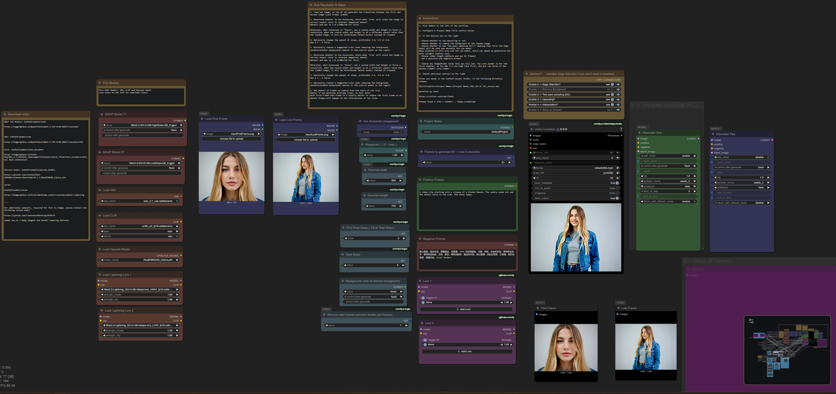Switch the Lora 1 Toggle All switch
Screen dimensions: 836x394
pyautogui.click(x=423, y=298)
